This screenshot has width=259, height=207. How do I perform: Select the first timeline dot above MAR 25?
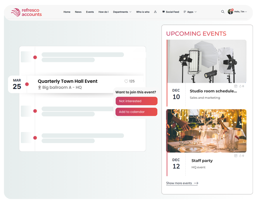click(x=35, y=57)
